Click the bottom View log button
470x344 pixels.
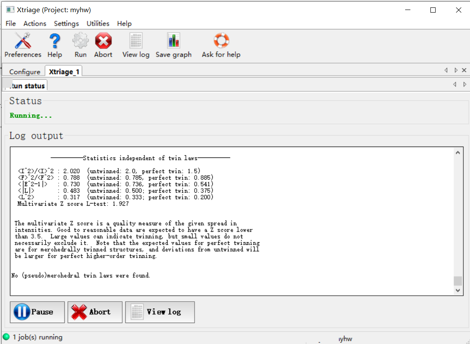click(160, 312)
